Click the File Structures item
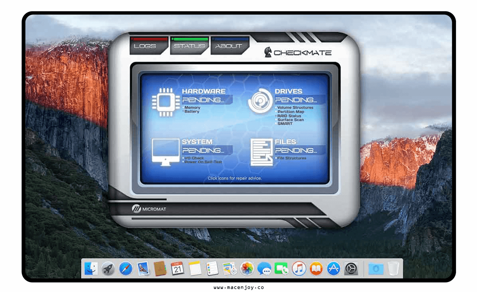The image size is (477, 292). pyautogui.click(x=292, y=158)
